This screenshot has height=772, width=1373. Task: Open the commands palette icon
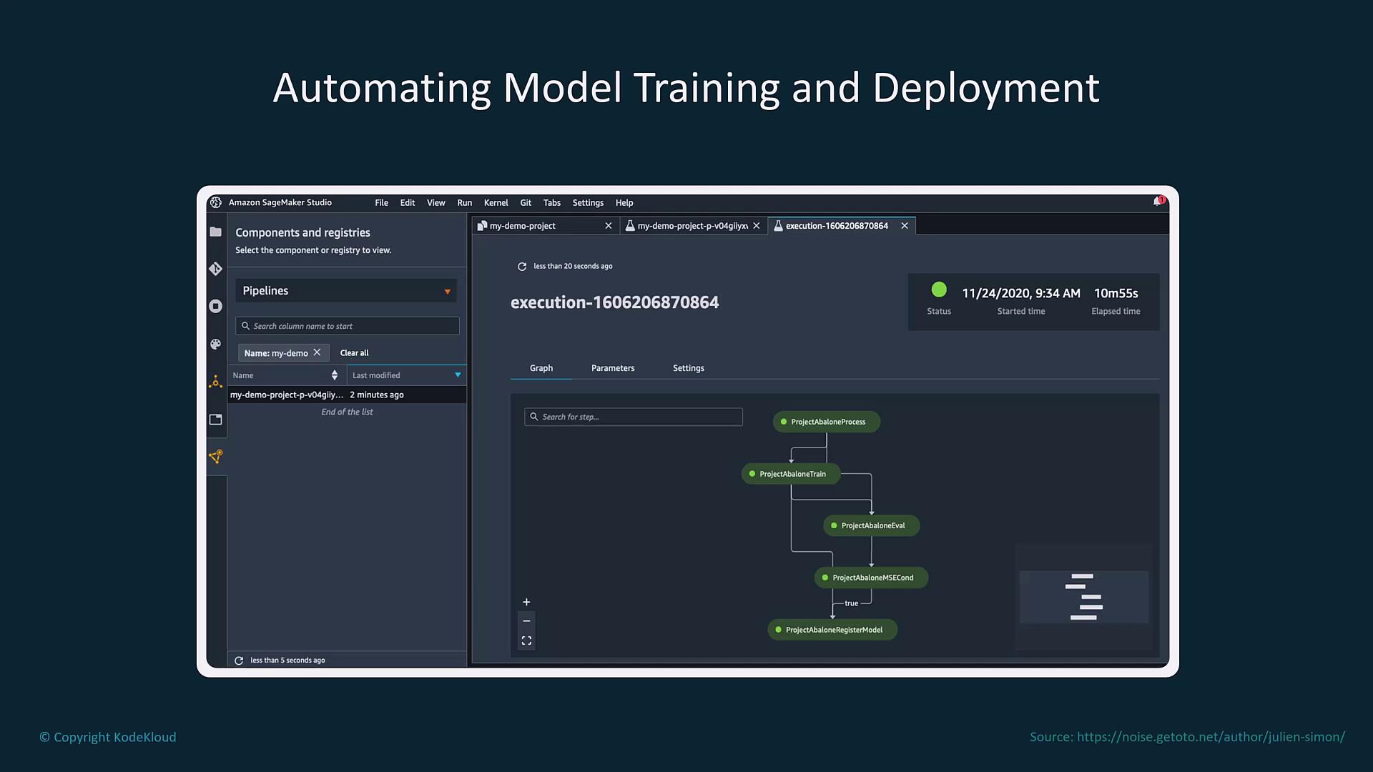[x=215, y=344]
